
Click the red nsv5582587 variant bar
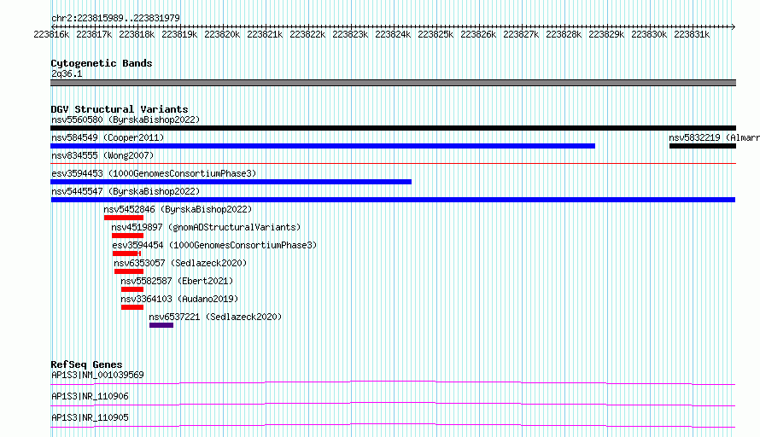tap(132, 289)
